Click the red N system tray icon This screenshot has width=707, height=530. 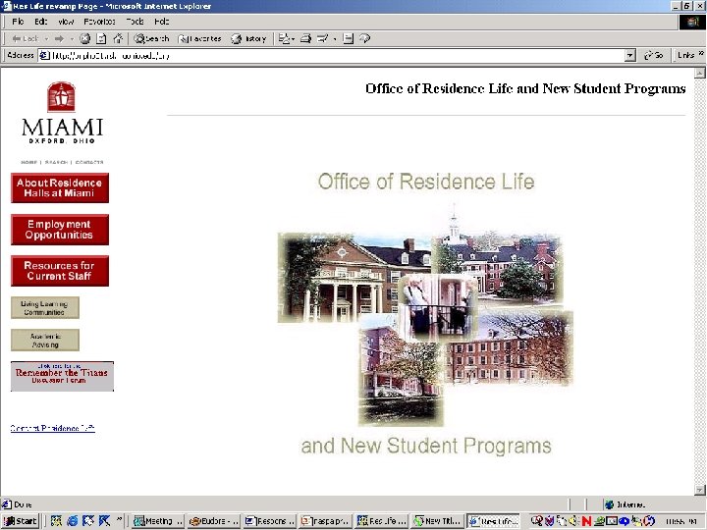point(586,521)
